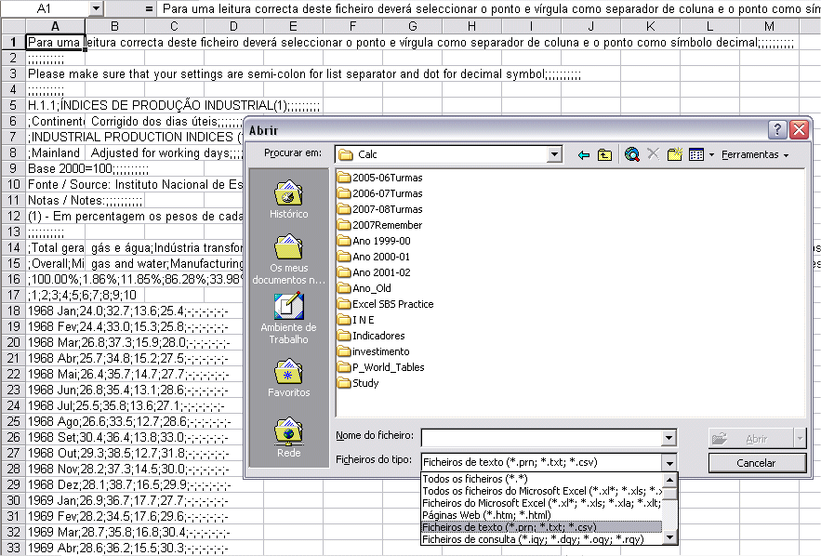Select the 2007-08Turmas folder
Image resolution: width=821 pixels, height=556 pixels.
click(x=380, y=209)
